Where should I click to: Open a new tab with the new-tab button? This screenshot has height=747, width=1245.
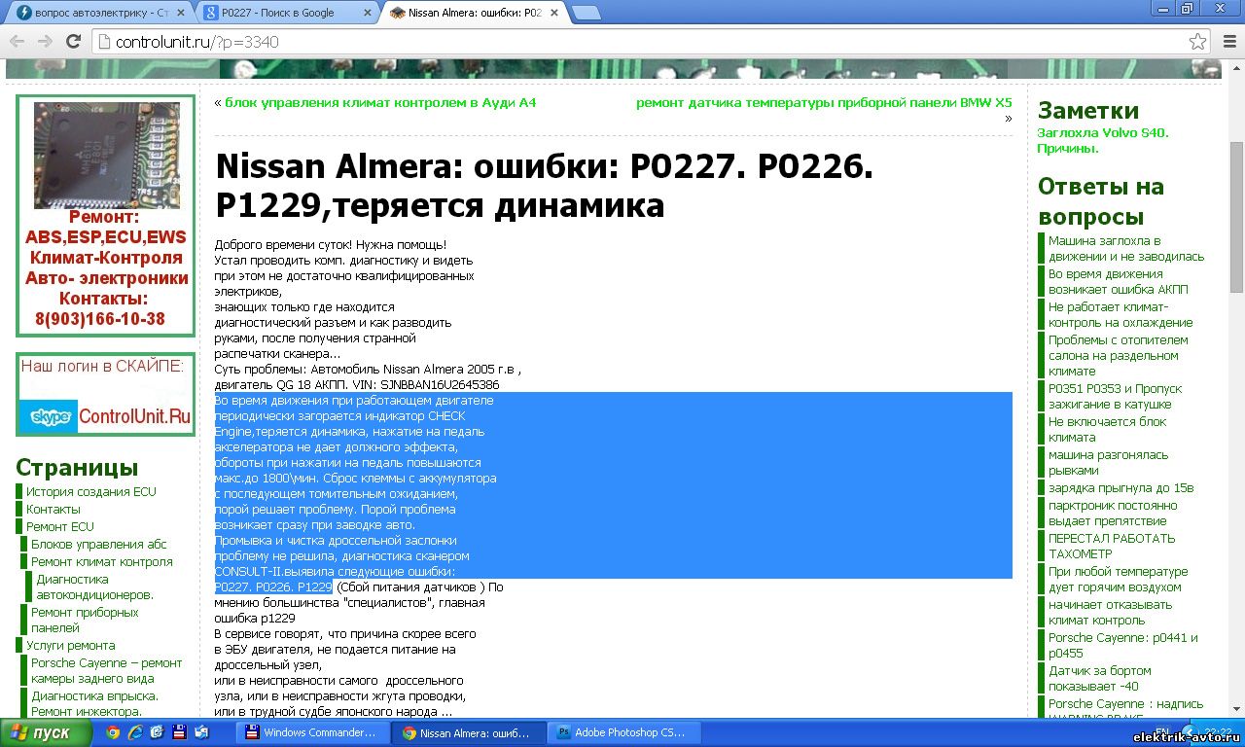(x=586, y=13)
